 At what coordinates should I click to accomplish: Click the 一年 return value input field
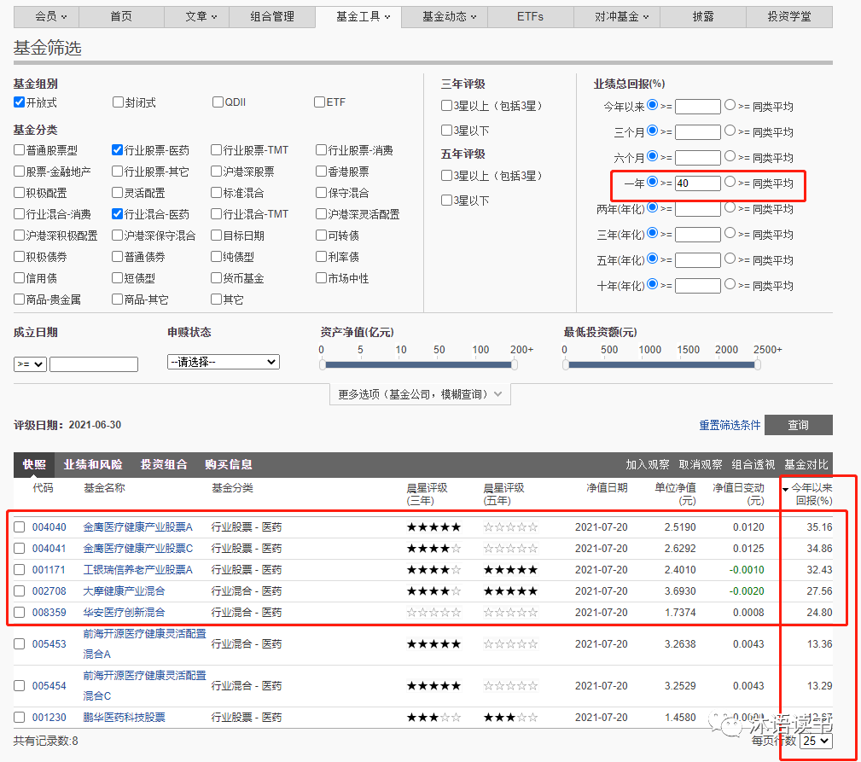697,183
